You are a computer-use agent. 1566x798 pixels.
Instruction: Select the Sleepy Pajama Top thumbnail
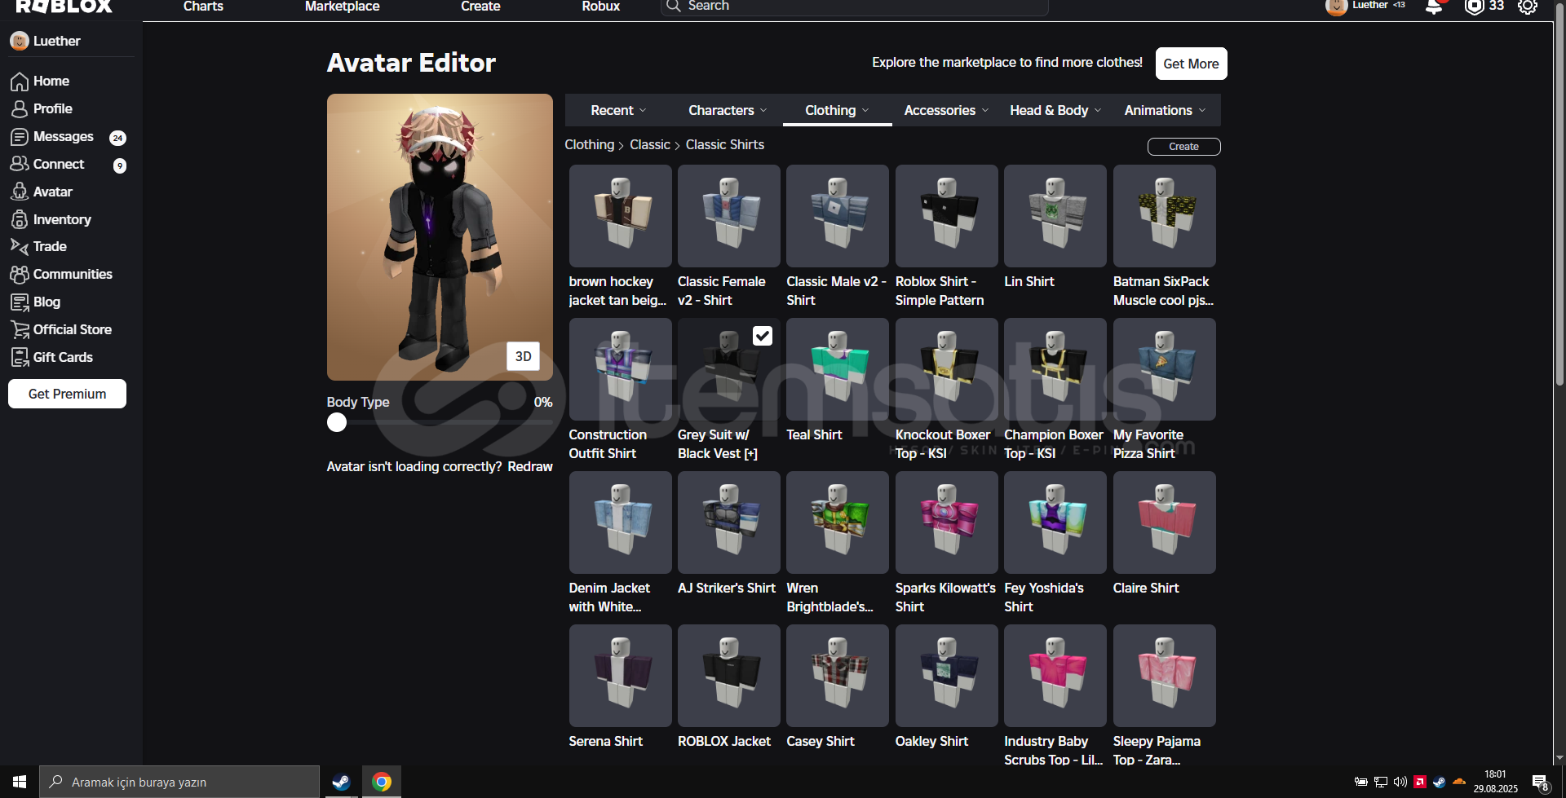(x=1164, y=676)
